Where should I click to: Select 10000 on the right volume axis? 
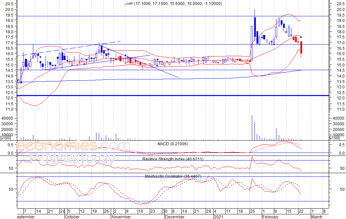(x=338, y=135)
